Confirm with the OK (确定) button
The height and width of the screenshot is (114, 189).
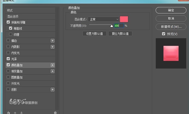coord(171,10)
